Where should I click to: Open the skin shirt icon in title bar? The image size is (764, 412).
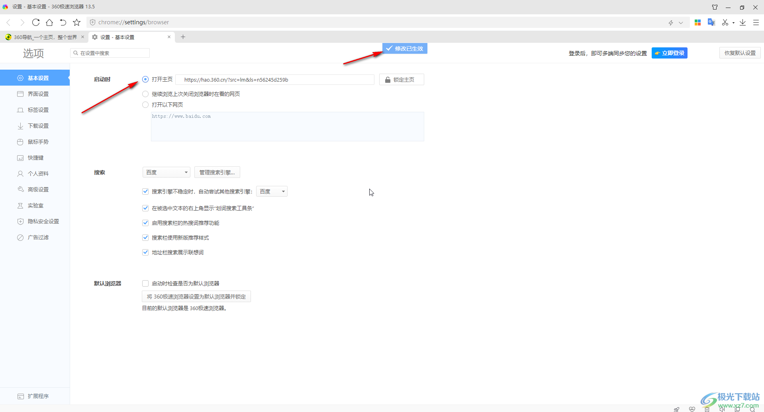coord(715,7)
